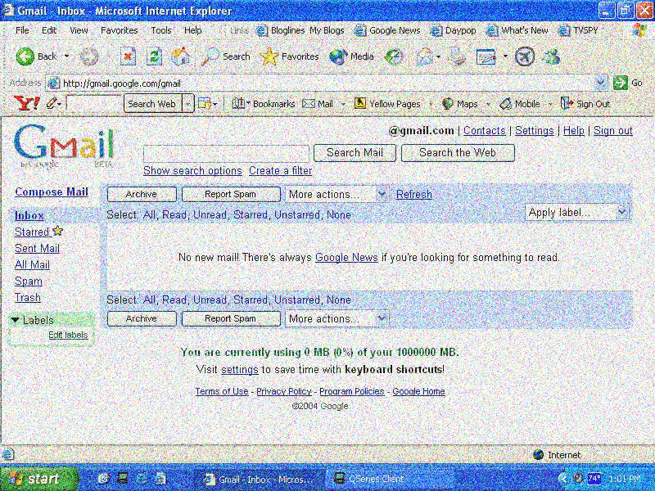Click the Refresh link beside More actions
Image resolution: width=655 pixels, height=491 pixels.
coord(414,195)
